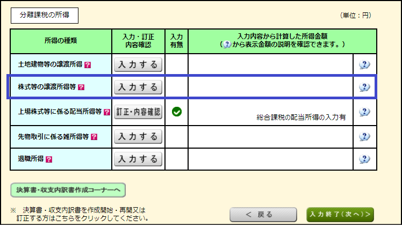Click red help icon beside 先物取引に係る雑所得等
Viewport: 402px width, 227px height.
(94, 137)
